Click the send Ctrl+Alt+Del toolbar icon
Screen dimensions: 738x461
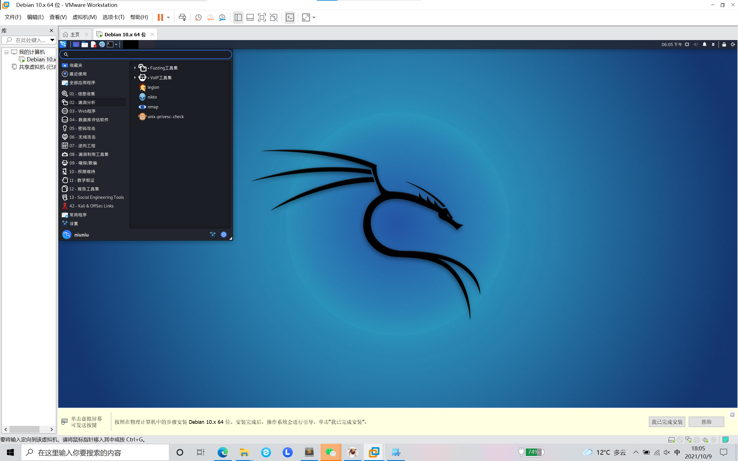coord(182,17)
